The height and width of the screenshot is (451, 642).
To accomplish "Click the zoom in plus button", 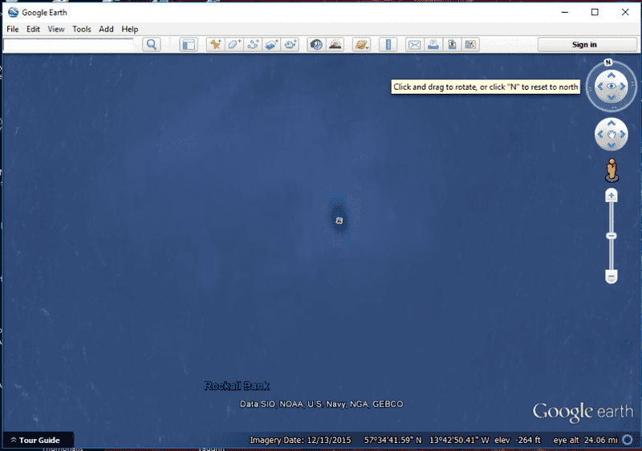I will pos(612,196).
